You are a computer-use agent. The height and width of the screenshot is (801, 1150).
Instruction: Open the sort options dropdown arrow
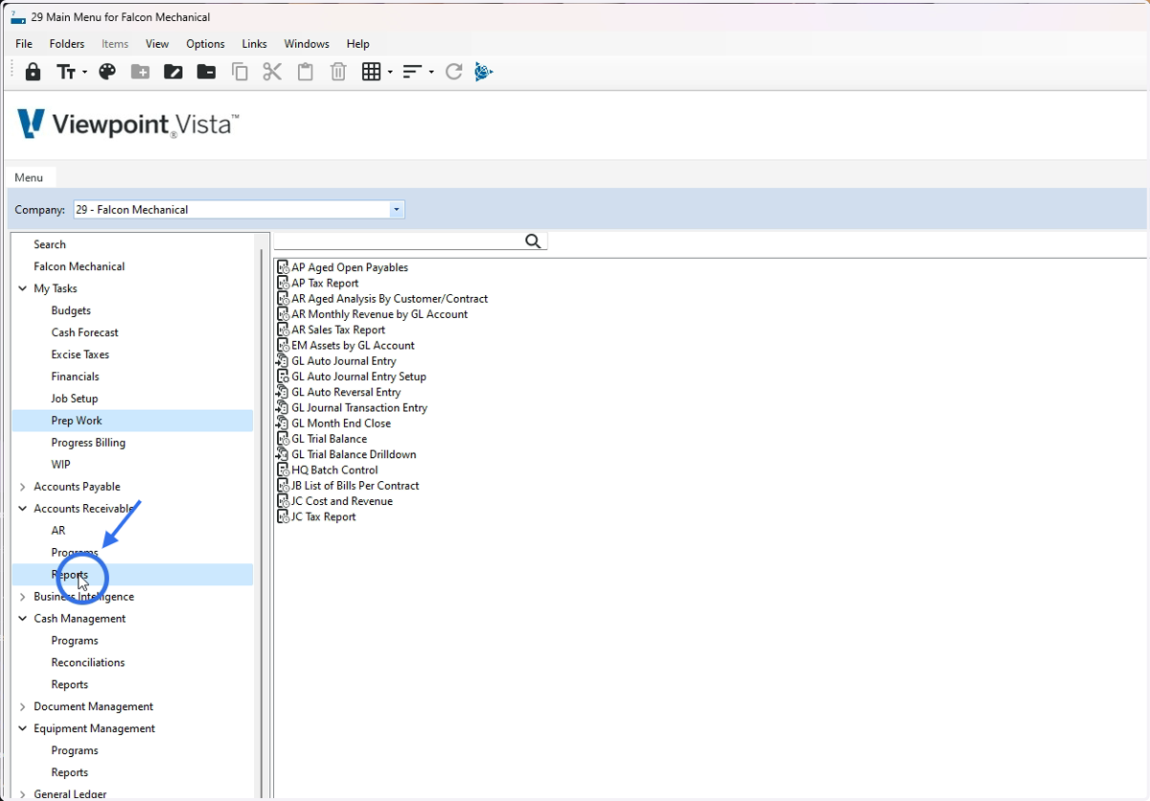(431, 73)
